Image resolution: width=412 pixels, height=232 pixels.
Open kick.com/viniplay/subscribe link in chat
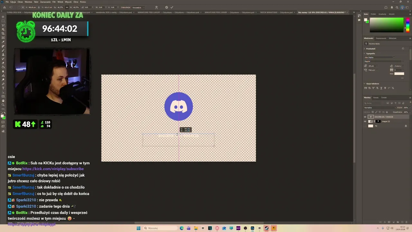53,169
